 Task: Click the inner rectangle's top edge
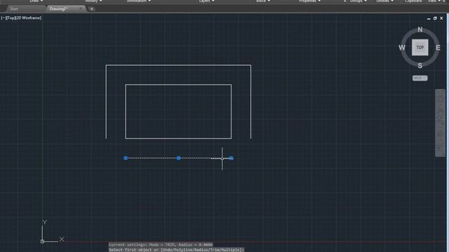tap(178, 85)
